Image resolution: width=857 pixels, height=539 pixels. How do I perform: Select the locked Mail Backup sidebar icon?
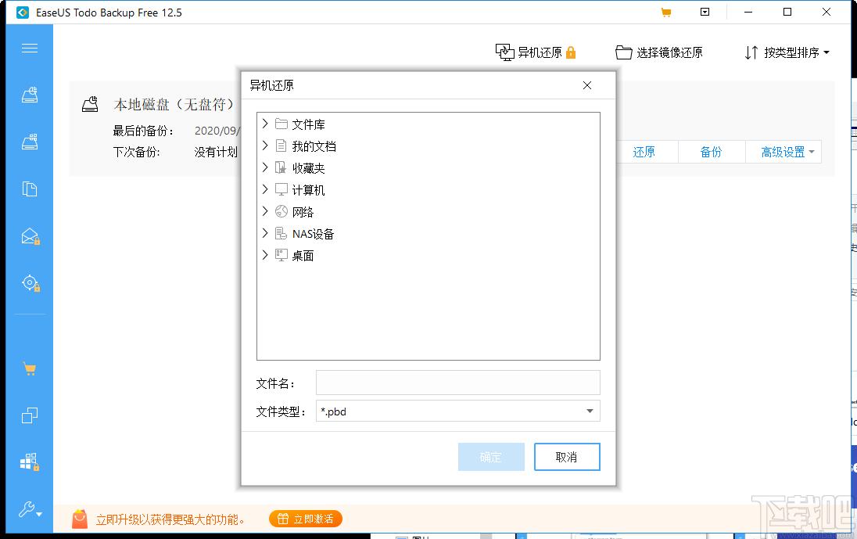coord(30,236)
